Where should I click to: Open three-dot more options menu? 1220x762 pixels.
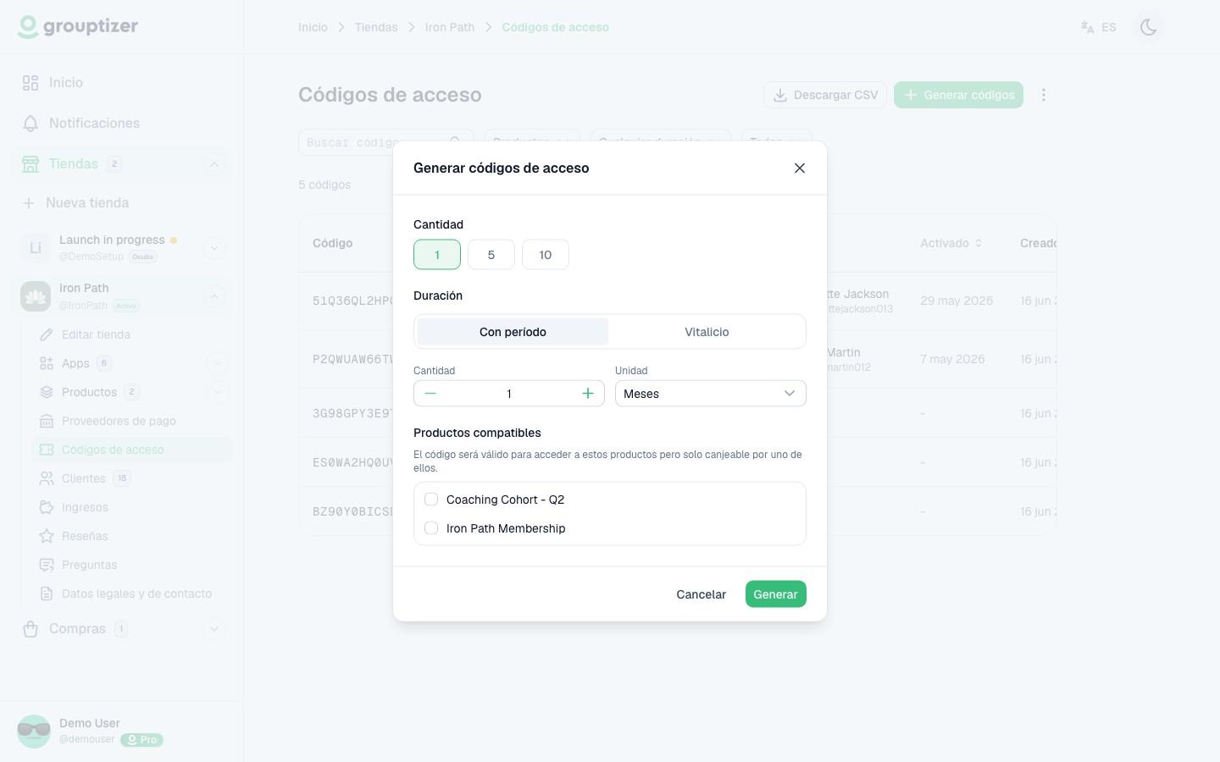pos(1044,95)
